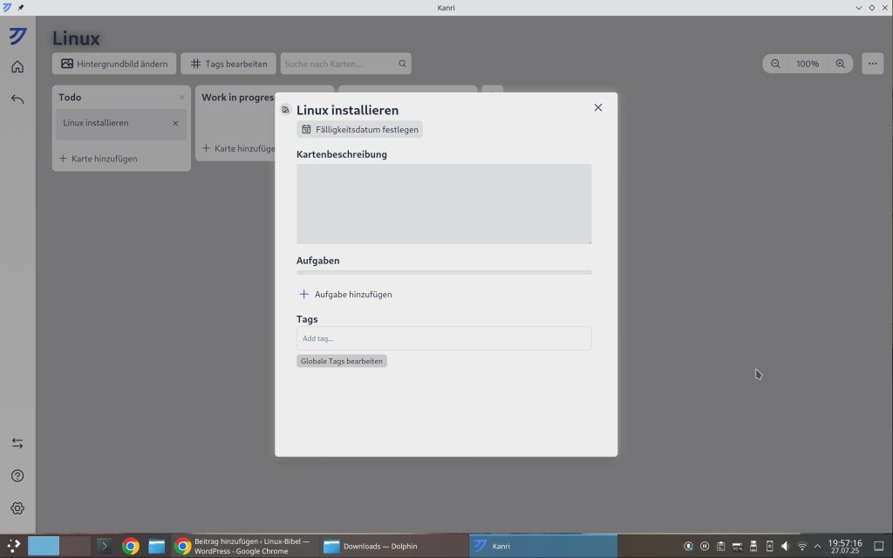Viewport: 893px width, 558px height.
Task: Click Tags bearbeiten button
Action: click(228, 64)
